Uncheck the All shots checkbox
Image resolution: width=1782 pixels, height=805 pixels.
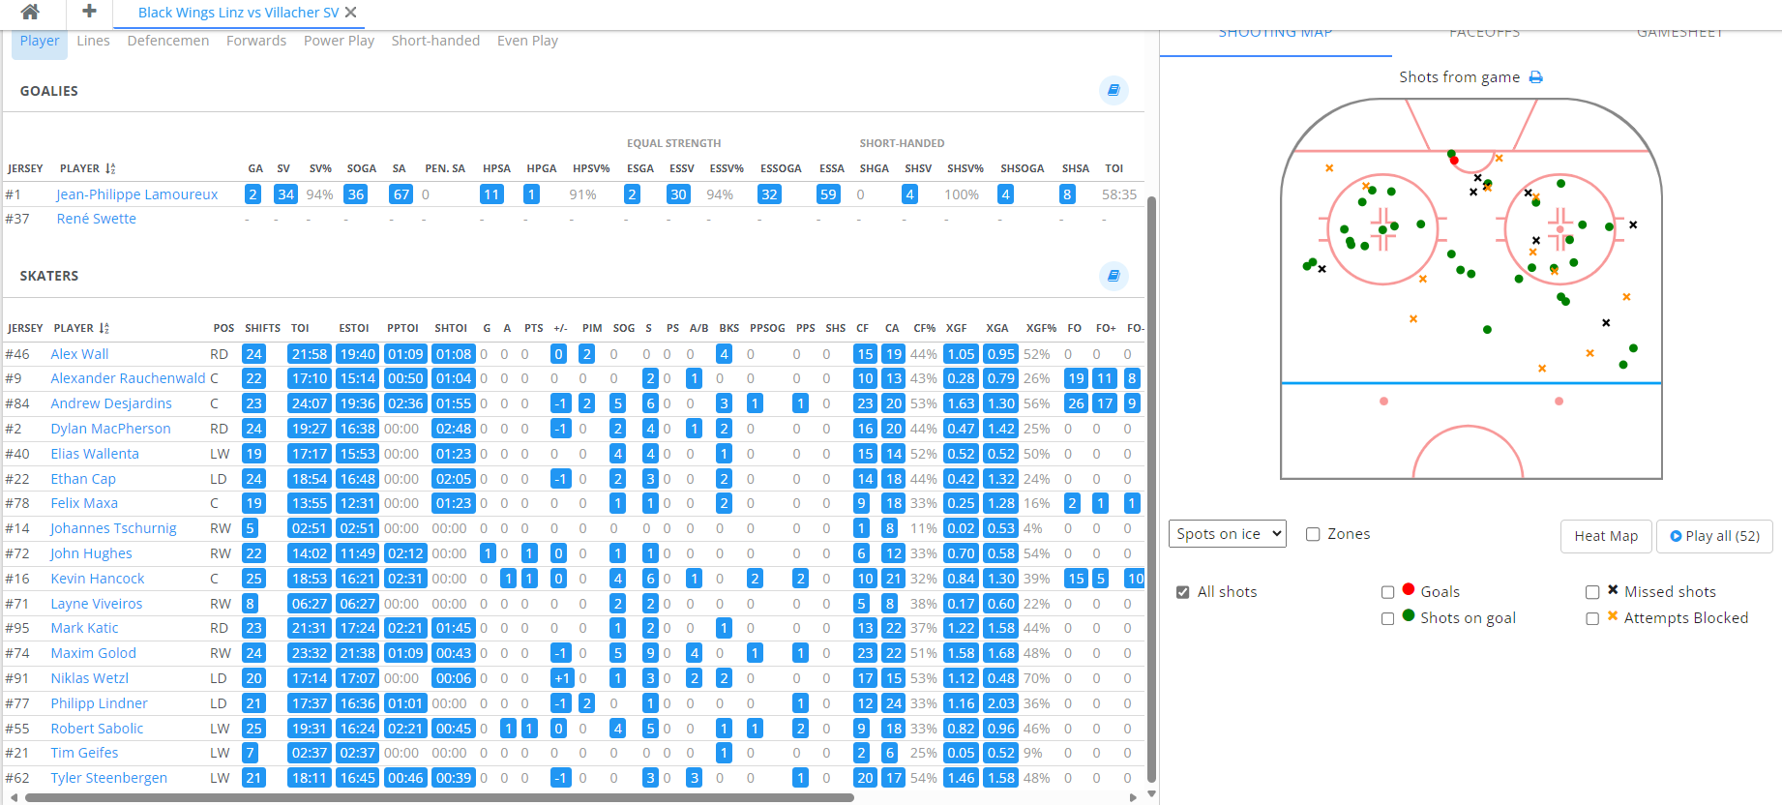pos(1182,592)
